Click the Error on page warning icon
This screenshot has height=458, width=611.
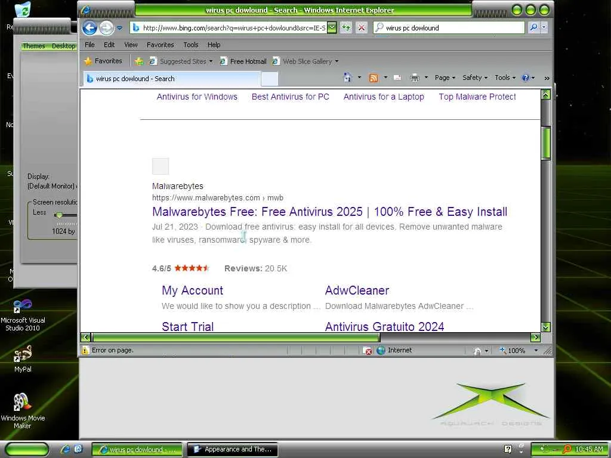[85, 350]
